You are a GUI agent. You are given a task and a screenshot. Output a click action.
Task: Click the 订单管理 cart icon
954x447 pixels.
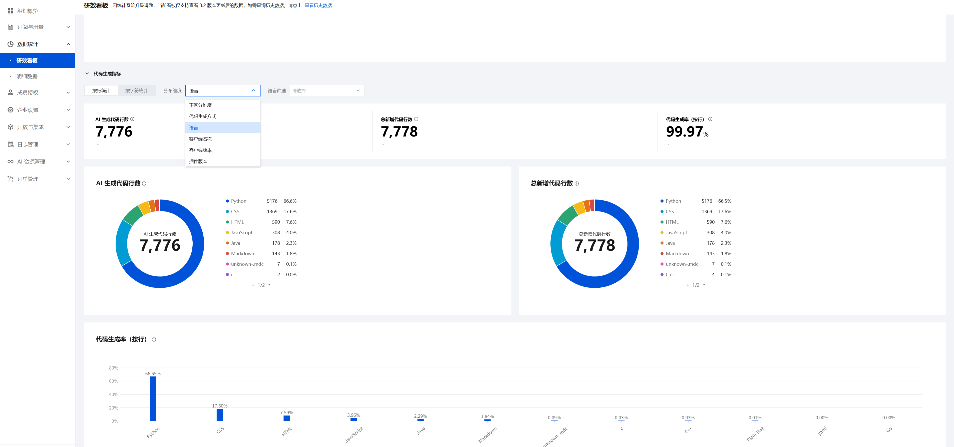click(10, 179)
